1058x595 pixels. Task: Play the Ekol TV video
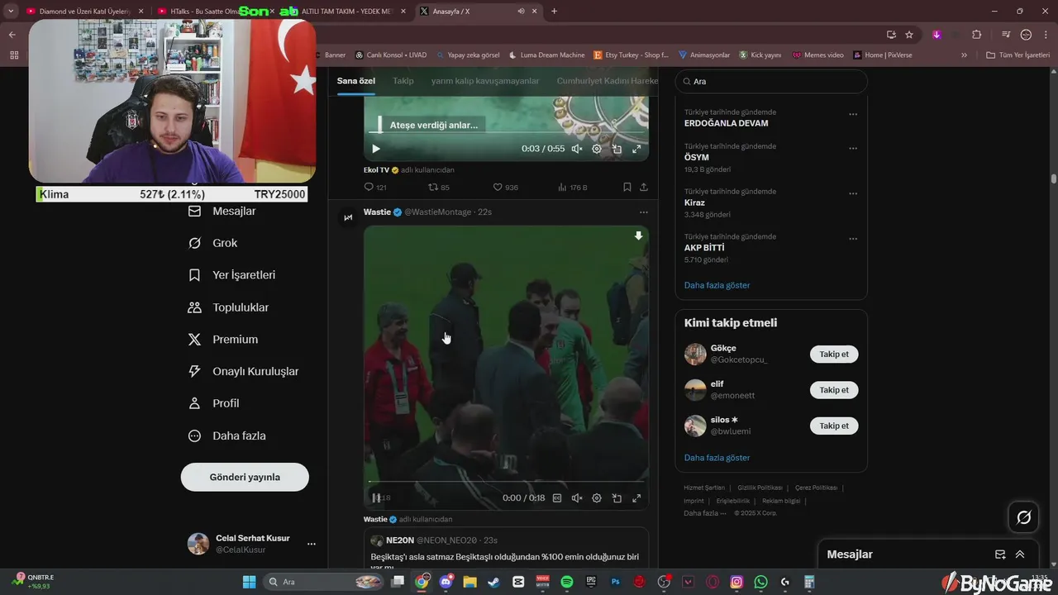(376, 149)
